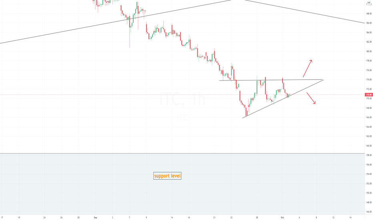Click the 160.00 label on the price axis
373x220 pixels.
click(369, 146)
